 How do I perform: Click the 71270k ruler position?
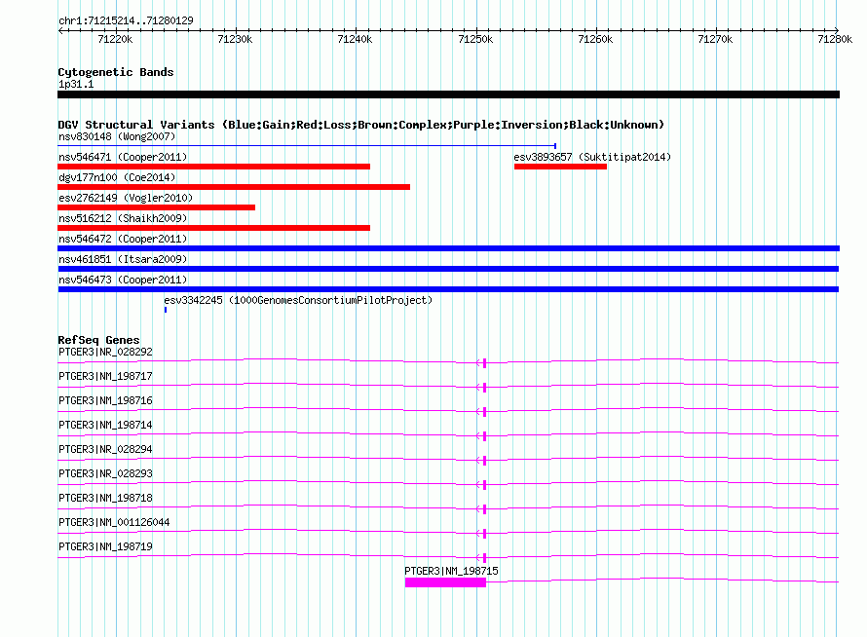coord(715,39)
